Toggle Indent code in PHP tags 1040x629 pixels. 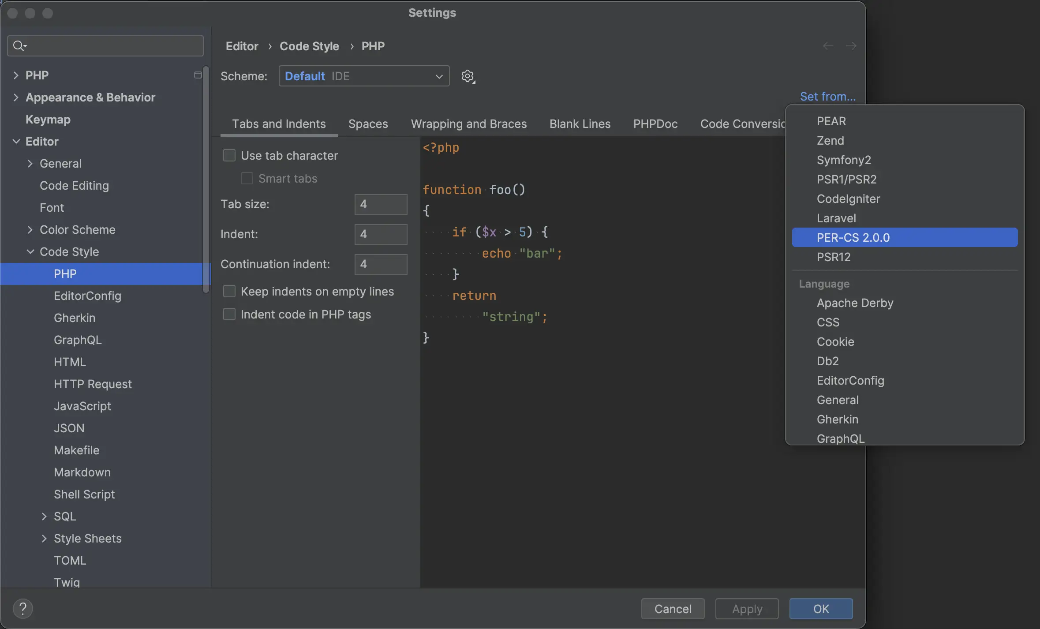[229, 314]
